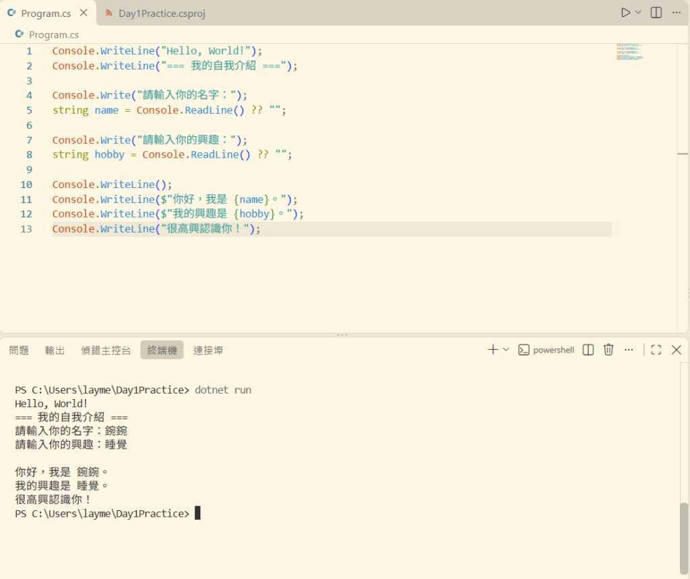The height and width of the screenshot is (579, 690).
Task: Click the Day1Practice.csproj tab file icon
Action: [x=108, y=13]
